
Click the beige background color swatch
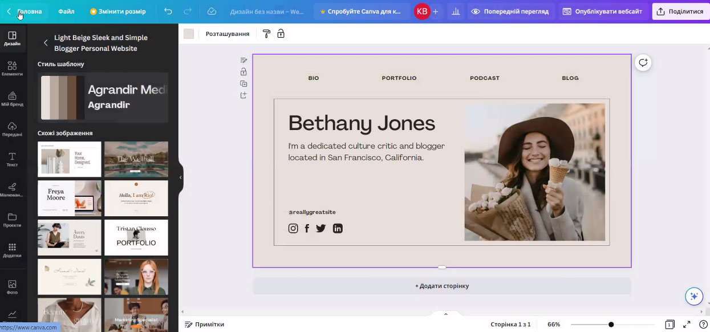(189, 34)
